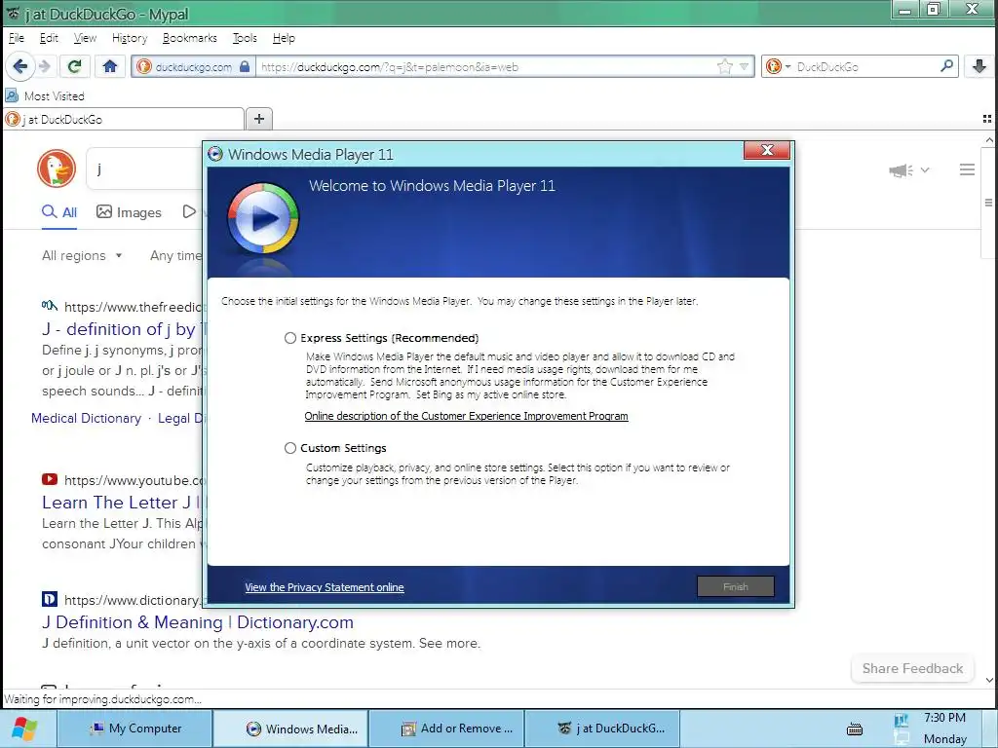
Task: Open the Most Visited bookmarks folder
Action: click(45, 96)
